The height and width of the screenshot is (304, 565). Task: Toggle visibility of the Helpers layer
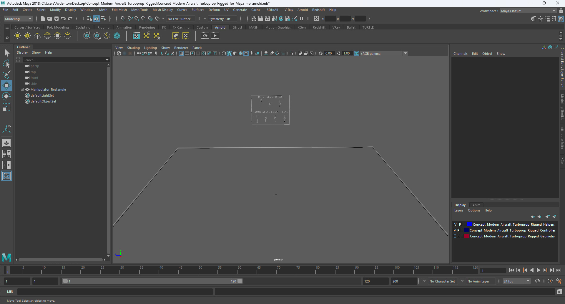[x=455, y=224]
